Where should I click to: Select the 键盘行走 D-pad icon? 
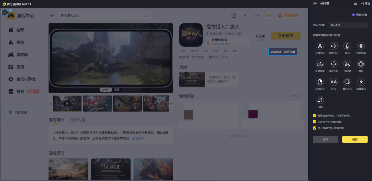[334, 46]
